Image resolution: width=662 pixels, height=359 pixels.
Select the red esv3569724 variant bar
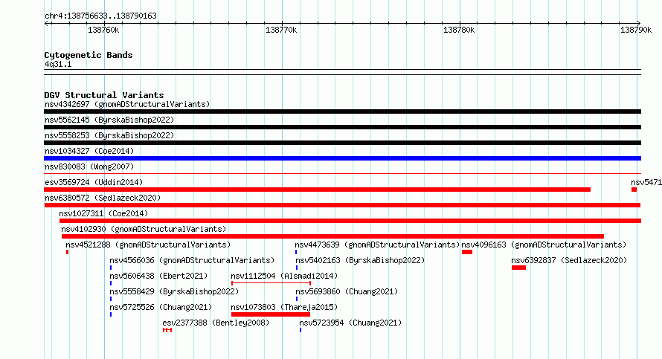(317, 190)
